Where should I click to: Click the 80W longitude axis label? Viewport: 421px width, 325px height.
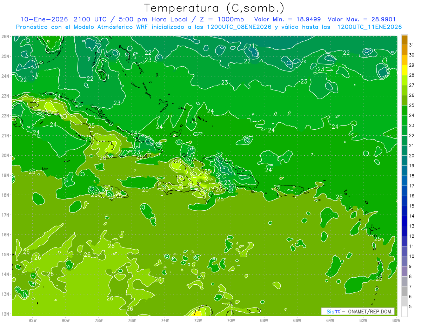[66, 320]
